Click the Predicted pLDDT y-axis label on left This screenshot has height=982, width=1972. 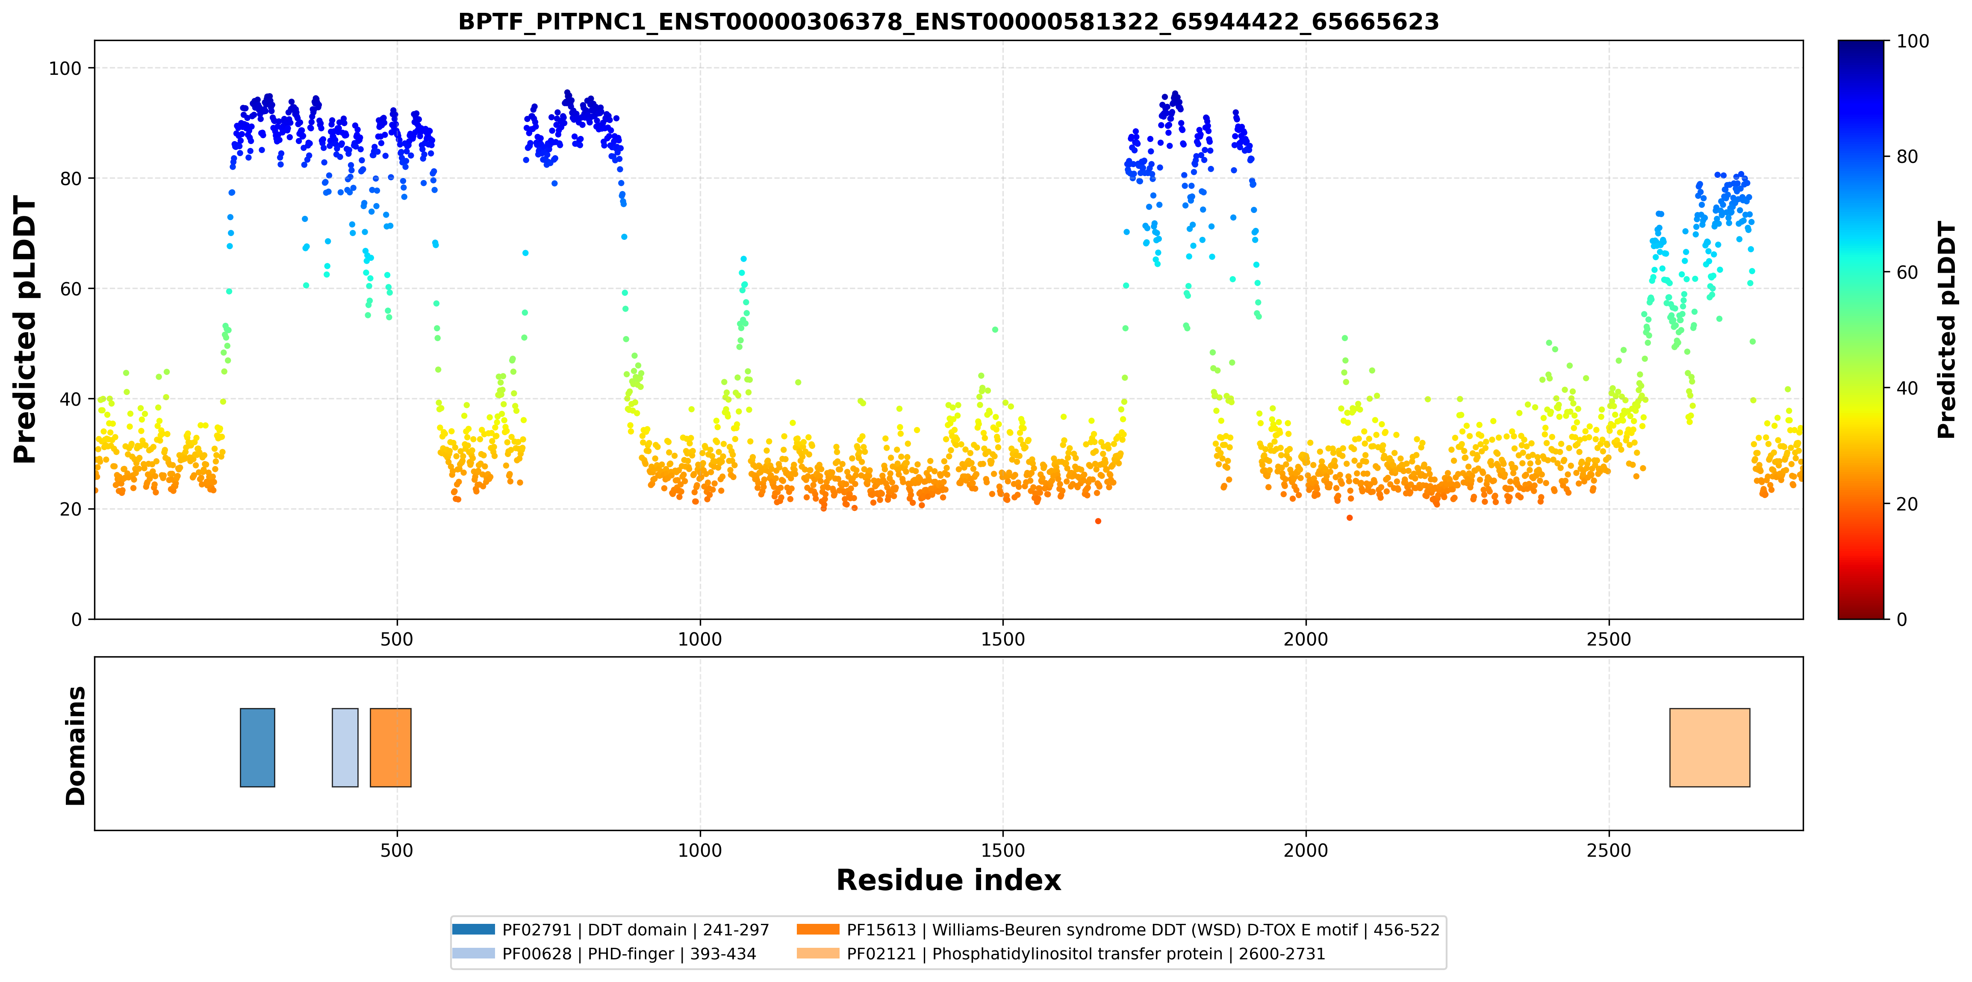pyautogui.click(x=24, y=330)
